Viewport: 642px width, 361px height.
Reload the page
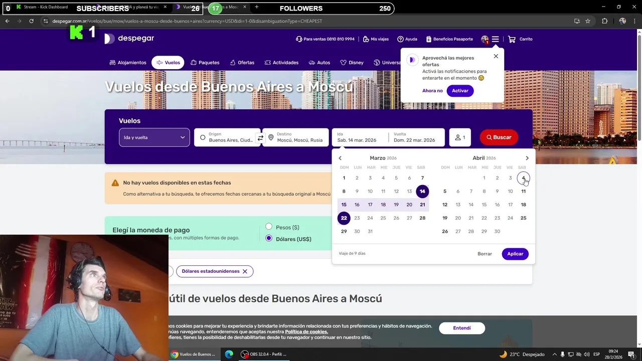point(31,21)
